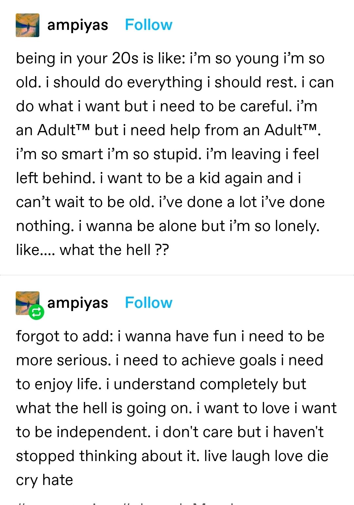Image resolution: width=354 pixels, height=505 pixels.
Task: Click ampiyas username on the first post
Action: coord(78,25)
